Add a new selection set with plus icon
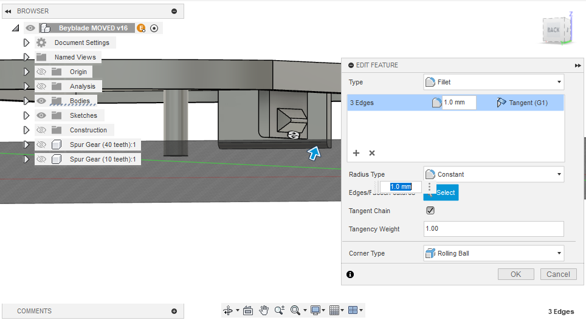 pos(356,153)
